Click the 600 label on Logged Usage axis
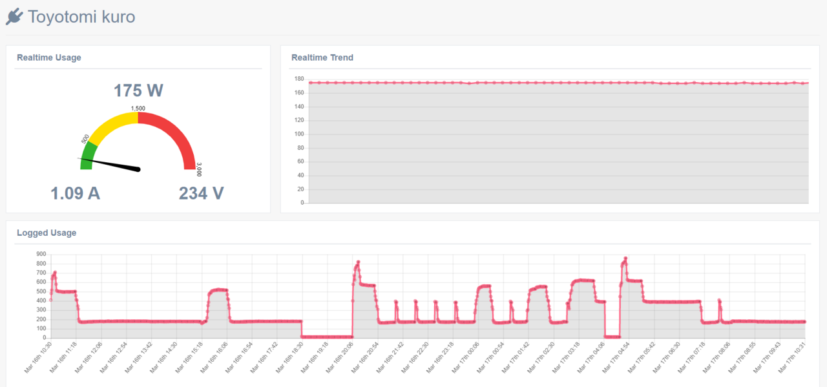827x387 pixels. [41, 282]
